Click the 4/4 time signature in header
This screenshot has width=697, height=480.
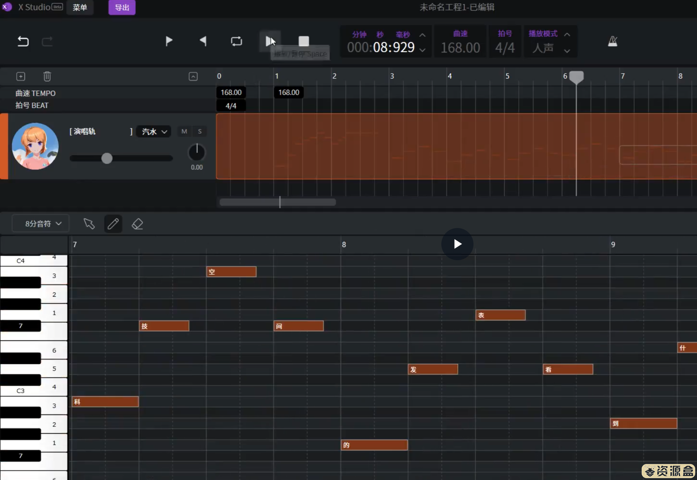point(505,48)
